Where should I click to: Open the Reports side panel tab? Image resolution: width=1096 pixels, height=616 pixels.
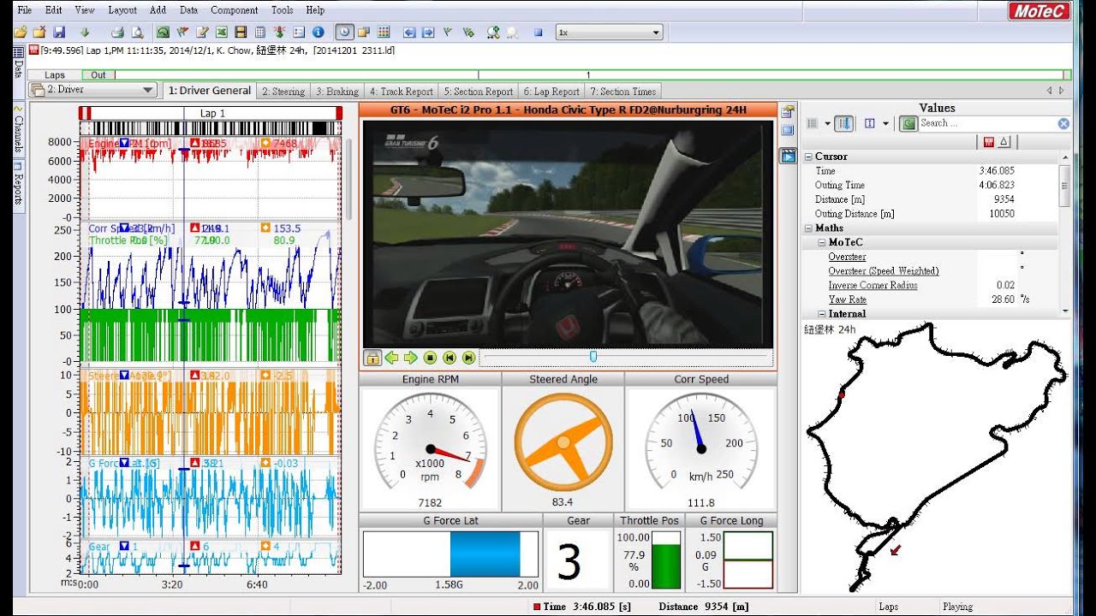pos(18,185)
